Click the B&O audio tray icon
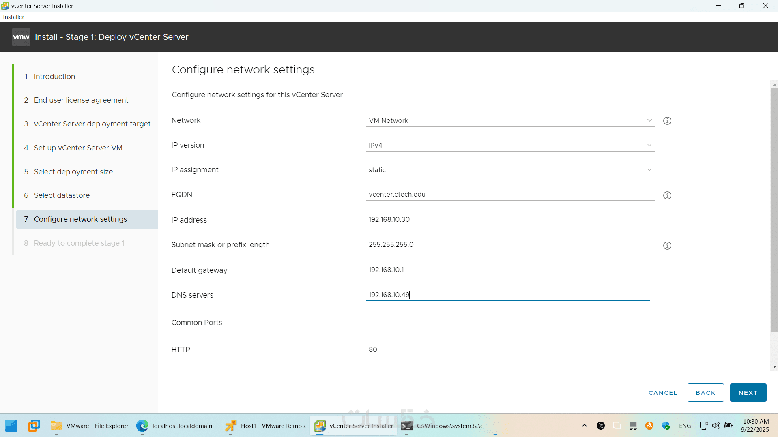 601,426
